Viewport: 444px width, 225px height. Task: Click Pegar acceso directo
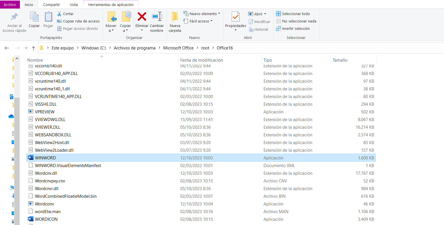point(78,28)
